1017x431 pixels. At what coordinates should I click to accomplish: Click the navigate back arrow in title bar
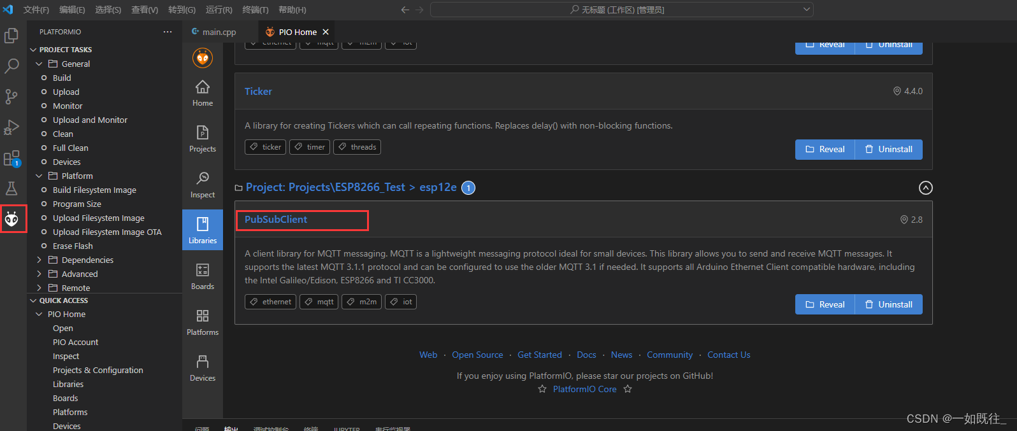click(x=405, y=10)
